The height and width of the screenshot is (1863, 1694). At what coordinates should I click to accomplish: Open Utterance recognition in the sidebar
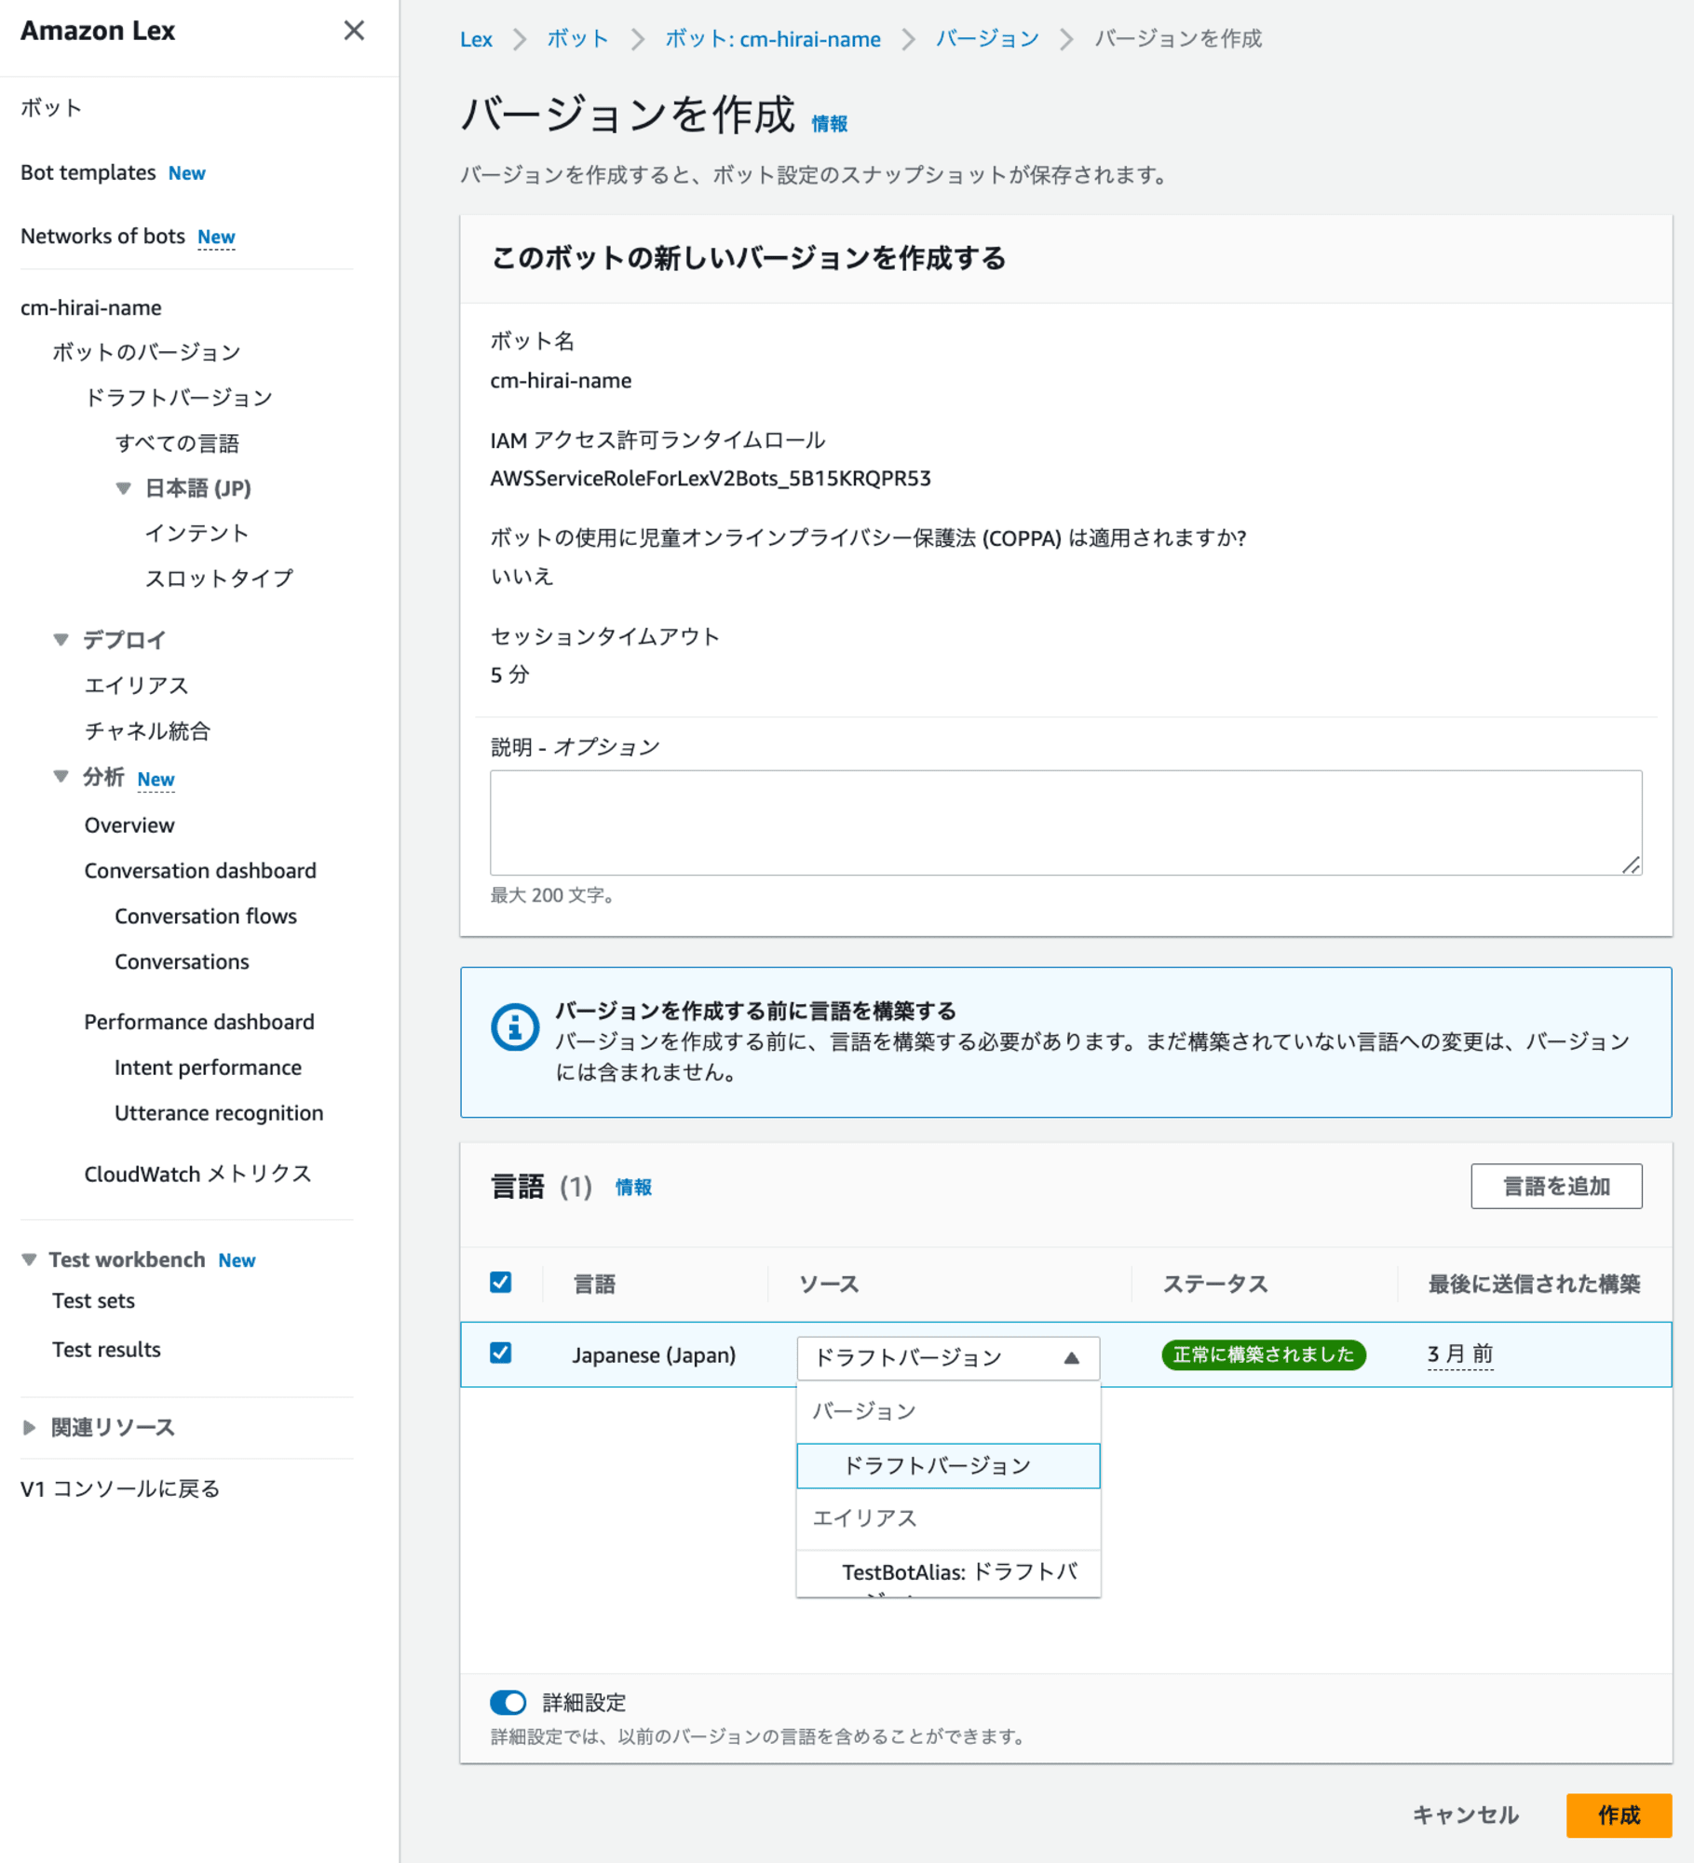click(x=219, y=1113)
